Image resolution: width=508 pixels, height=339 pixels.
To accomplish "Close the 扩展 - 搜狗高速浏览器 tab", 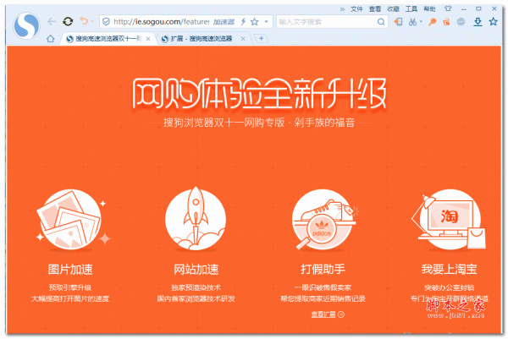I will (243, 39).
